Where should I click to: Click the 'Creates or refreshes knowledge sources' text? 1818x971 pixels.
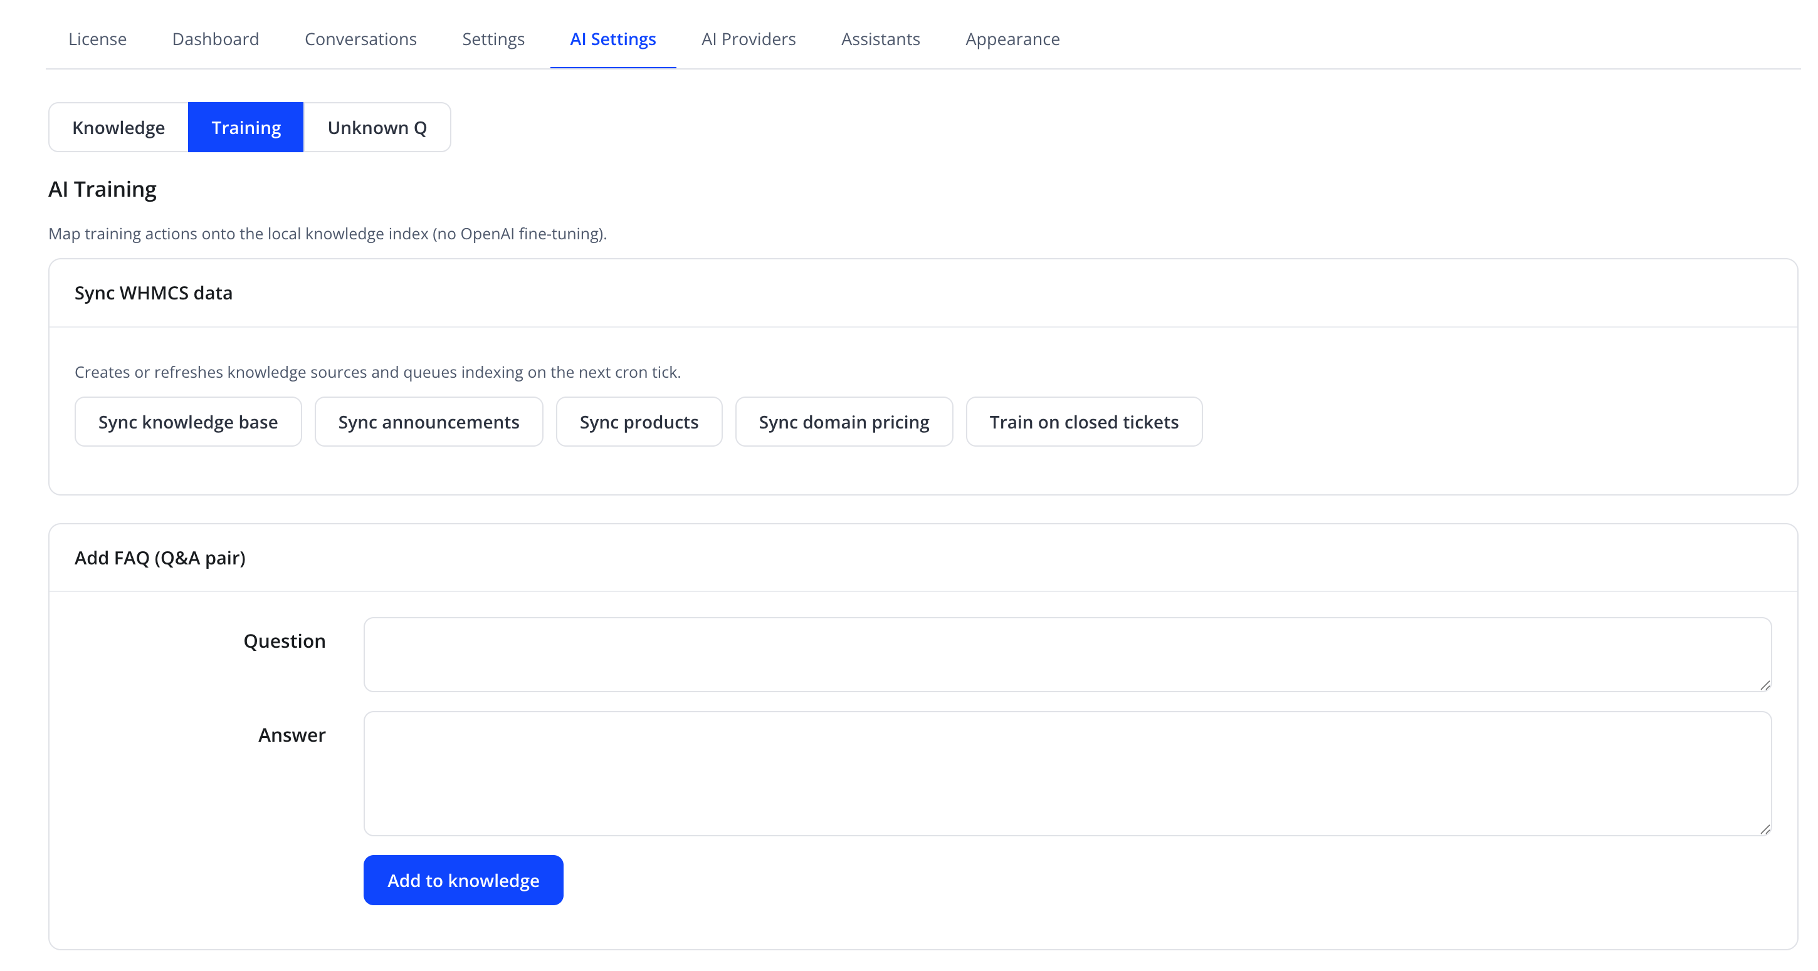(x=377, y=371)
